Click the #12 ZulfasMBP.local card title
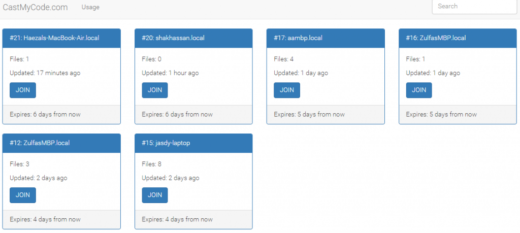The height and width of the screenshot is (233, 520). [x=40, y=143]
